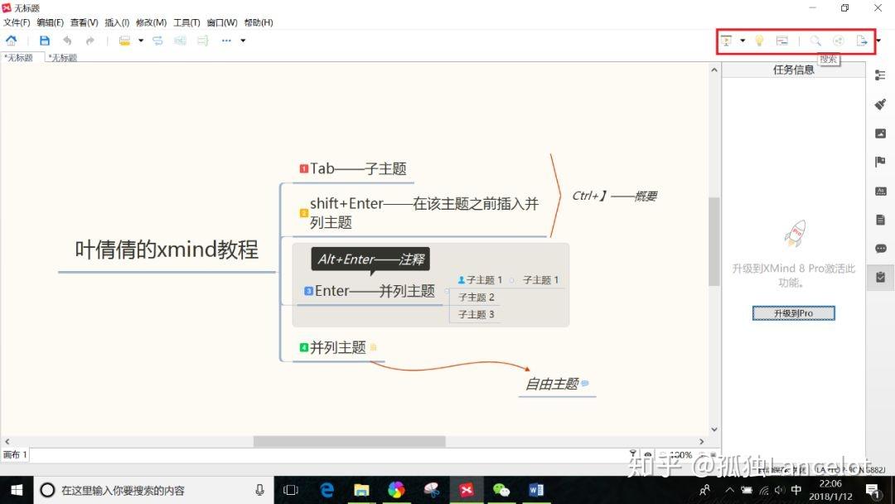Open the 查看(V) menu
The image size is (895, 504).
coord(84,22)
